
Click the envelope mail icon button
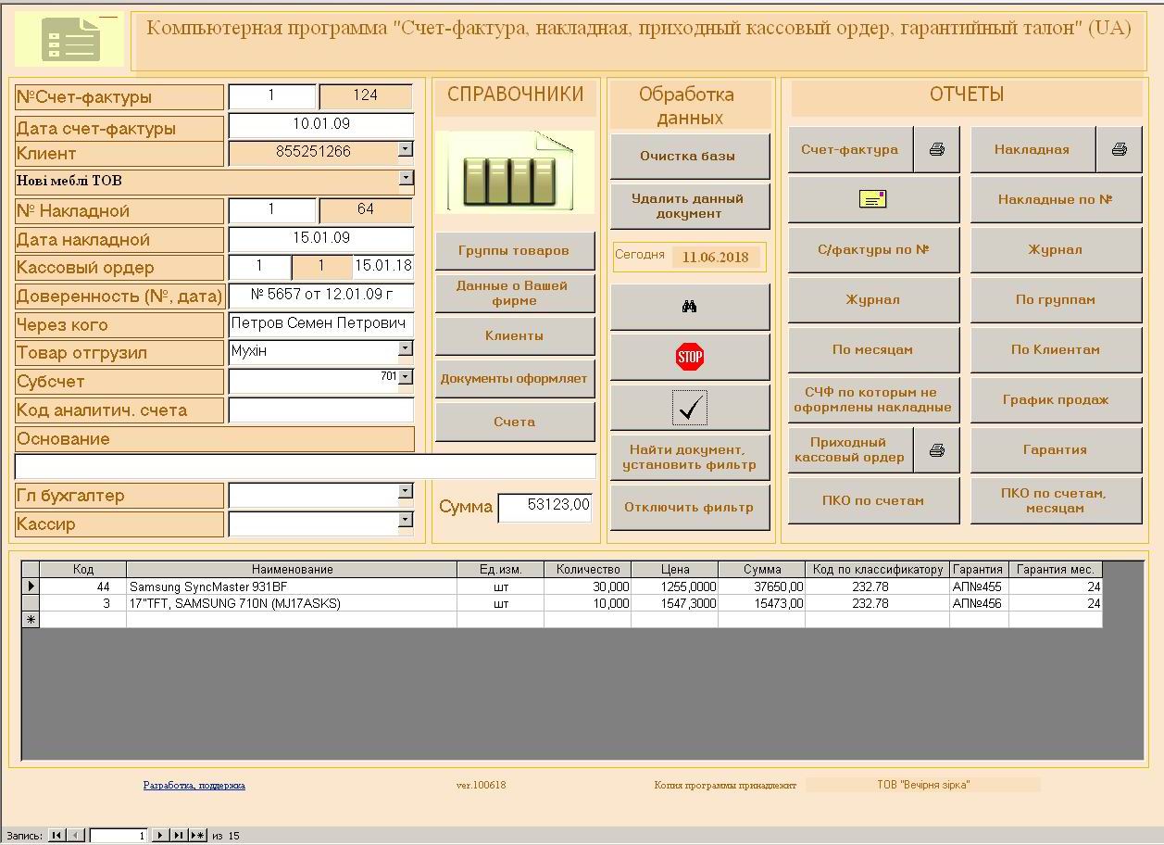click(x=873, y=199)
